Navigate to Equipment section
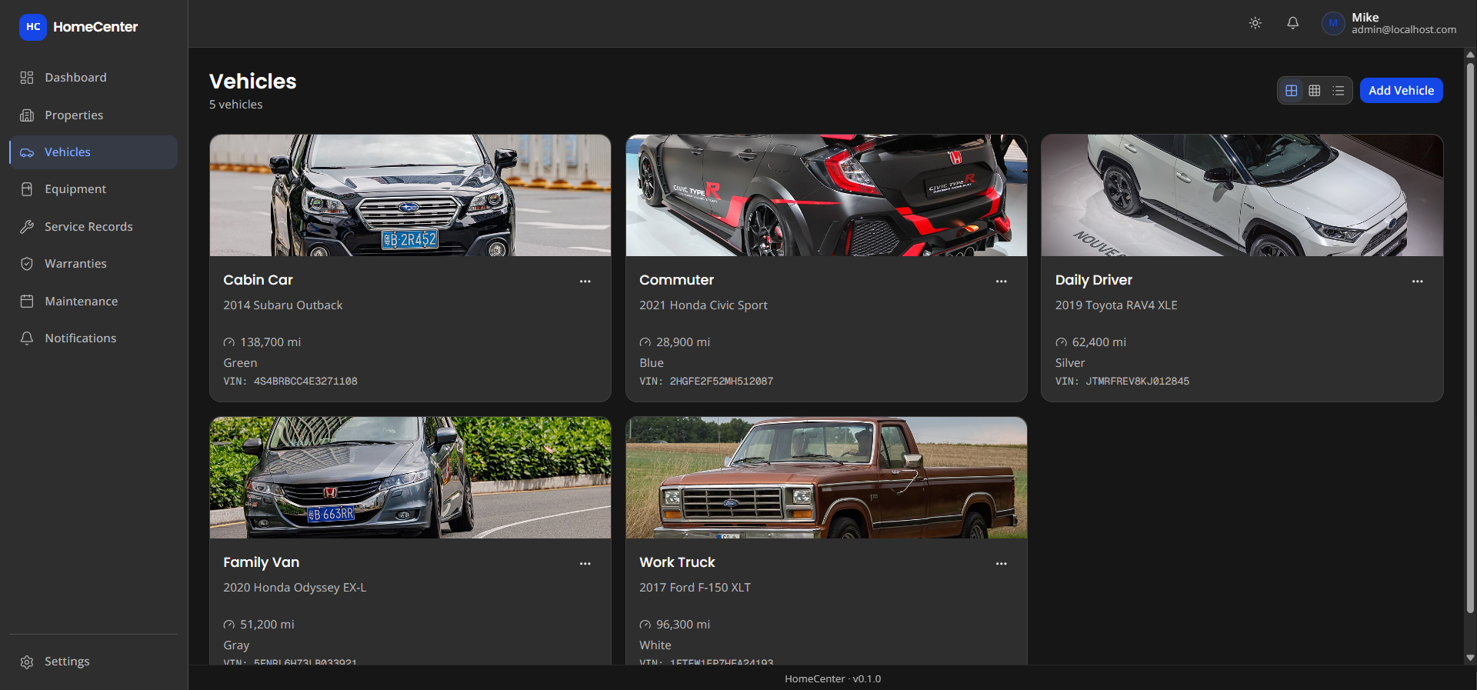The image size is (1477, 690). point(93,189)
